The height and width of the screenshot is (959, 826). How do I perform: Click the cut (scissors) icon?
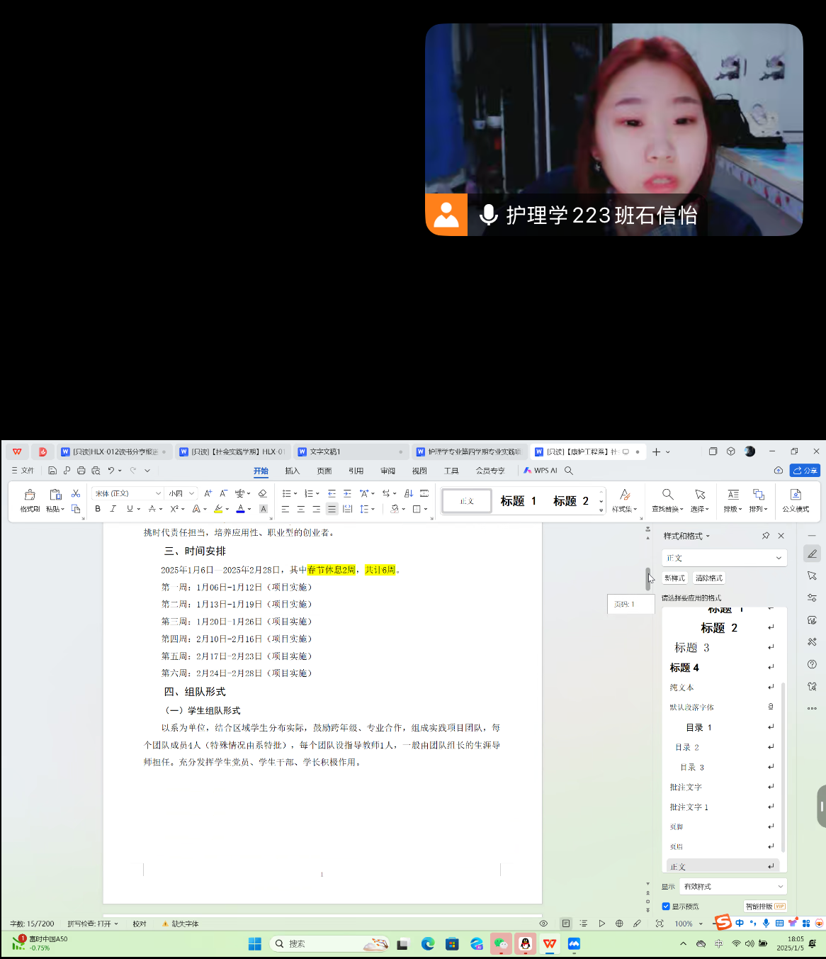(x=76, y=493)
